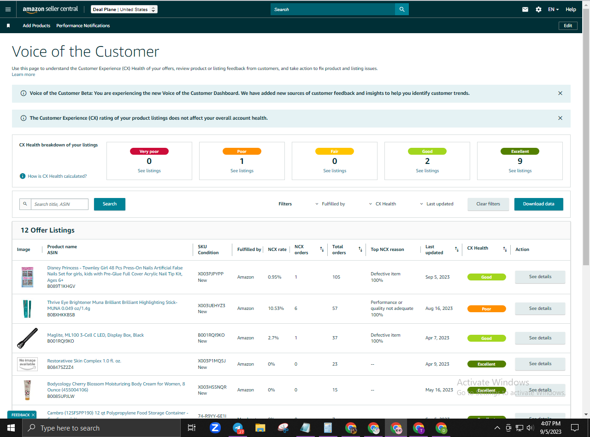Click the Maglite flashlight product thumbnail
590x437 pixels.
[x=28, y=338]
